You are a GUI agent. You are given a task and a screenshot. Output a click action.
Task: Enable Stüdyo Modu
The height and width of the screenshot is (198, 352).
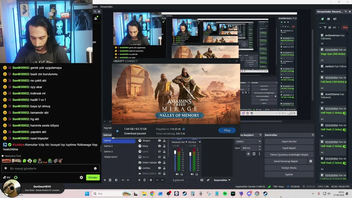[x=289, y=168]
